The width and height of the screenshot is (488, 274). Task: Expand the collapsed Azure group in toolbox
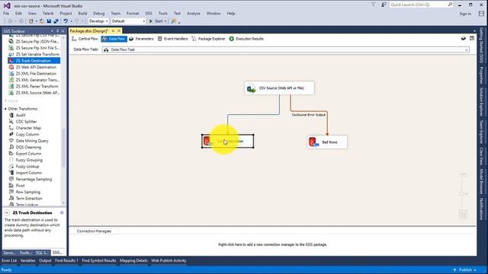5,101
